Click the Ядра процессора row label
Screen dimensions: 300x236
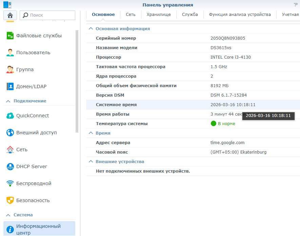click(x=116, y=76)
